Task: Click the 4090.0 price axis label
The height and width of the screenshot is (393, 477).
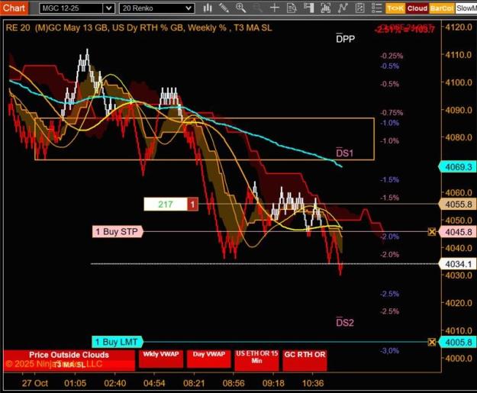Action: 459,110
